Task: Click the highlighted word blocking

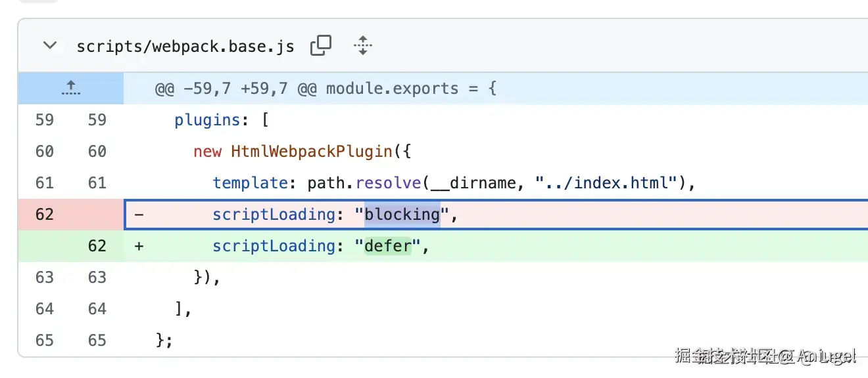Action: 402,215
